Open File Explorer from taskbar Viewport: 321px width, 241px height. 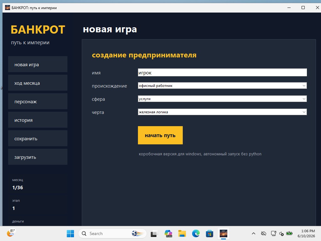point(182,233)
